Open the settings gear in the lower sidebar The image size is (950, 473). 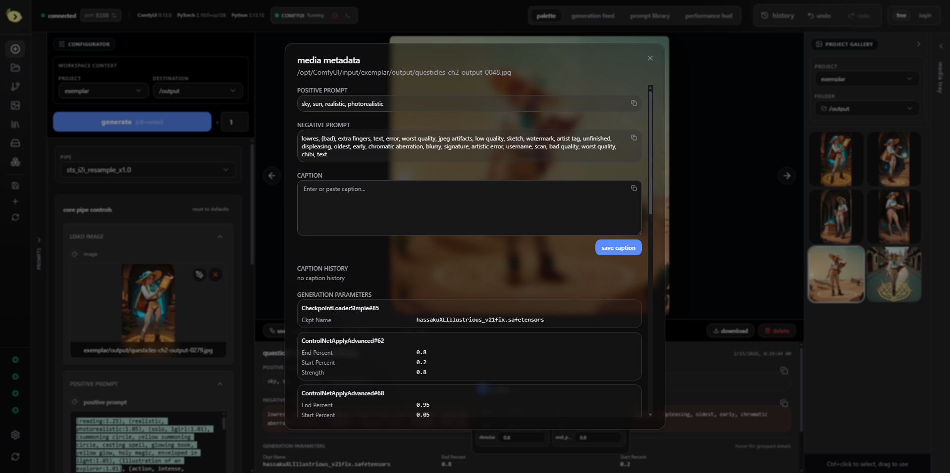point(15,435)
